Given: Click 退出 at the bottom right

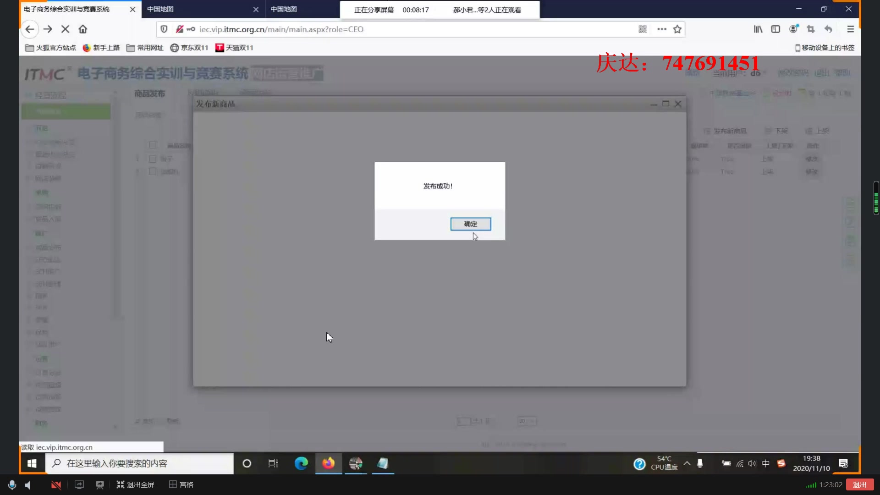Looking at the screenshot, I should (x=860, y=484).
